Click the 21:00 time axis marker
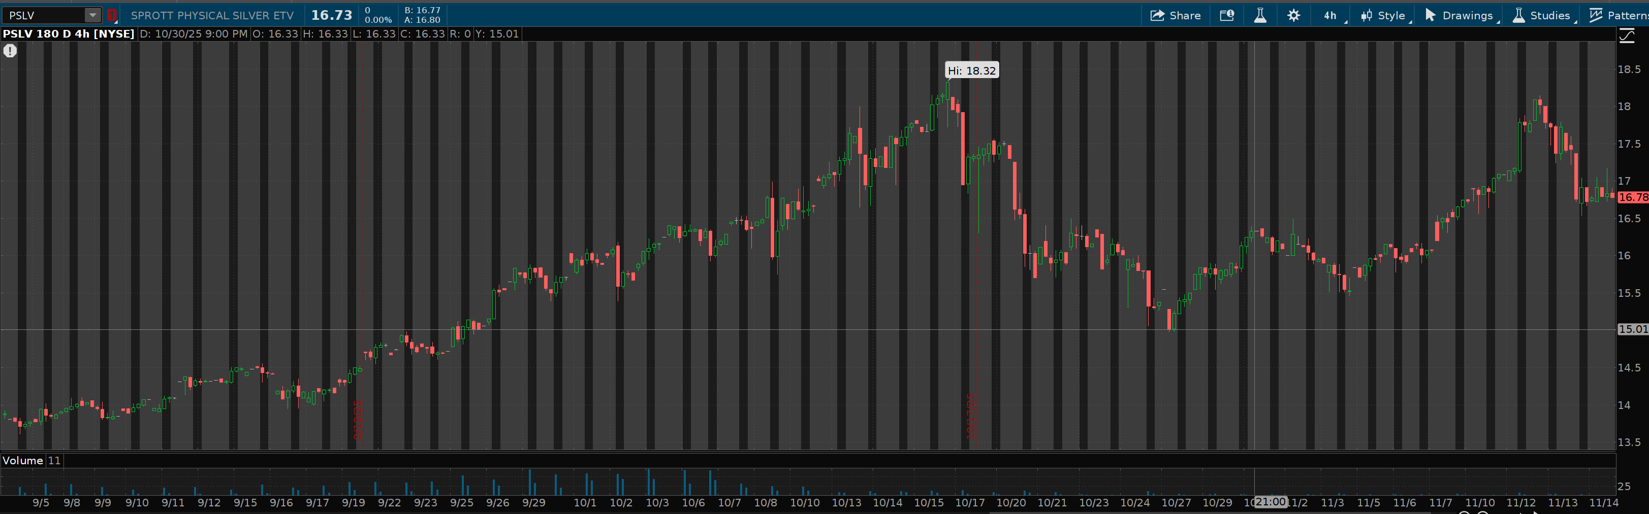Screen dimensions: 1649x514 pos(1270,502)
